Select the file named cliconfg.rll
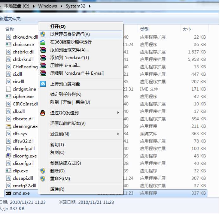This screenshot has height=214, width=220. (x=23, y=163)
